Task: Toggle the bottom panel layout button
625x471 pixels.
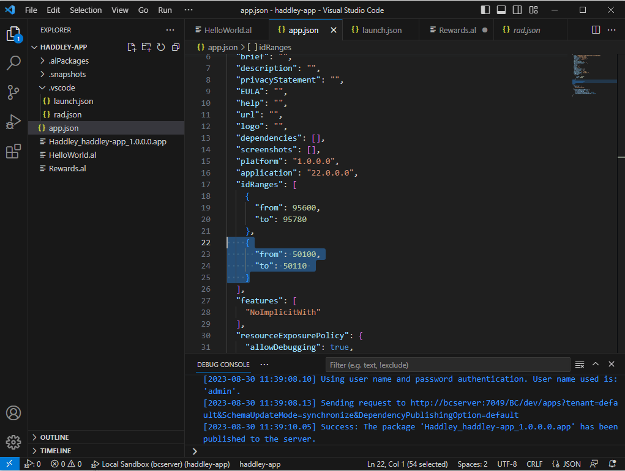Action: point(501,10)
